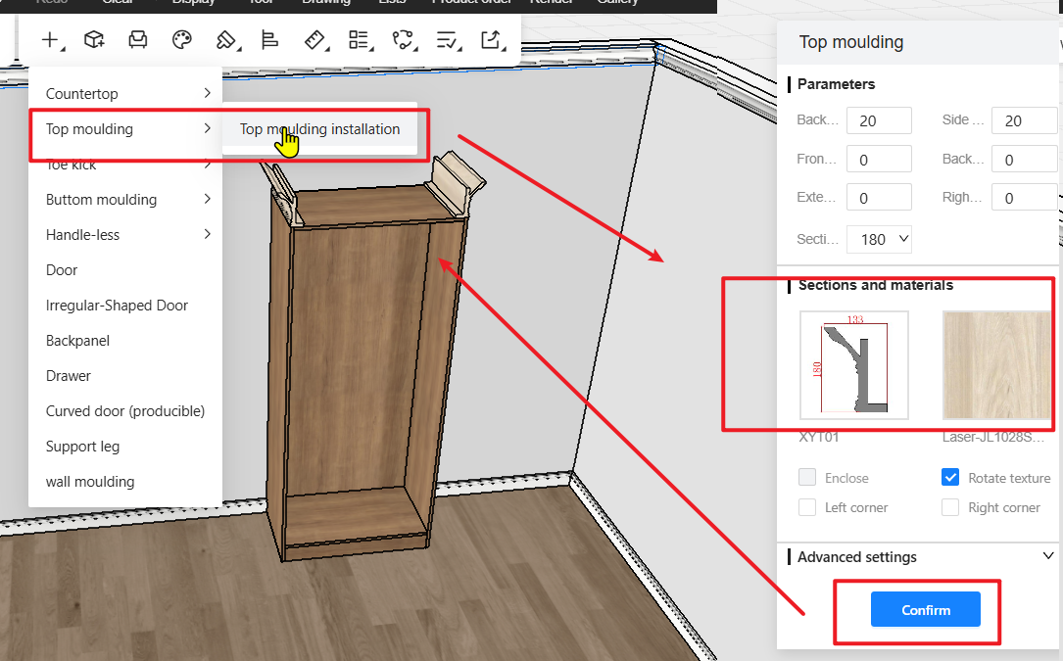
Task: Enable the Left corner checkbox
Action: (x=807, y=507)
